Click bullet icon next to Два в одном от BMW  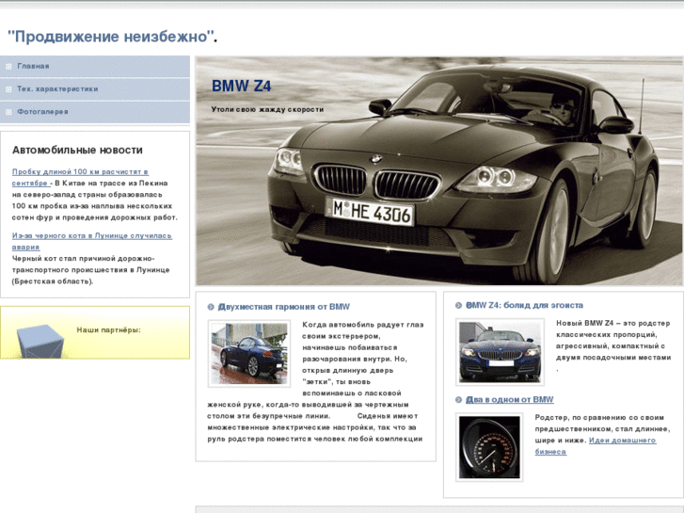click(x=458, y=400)
